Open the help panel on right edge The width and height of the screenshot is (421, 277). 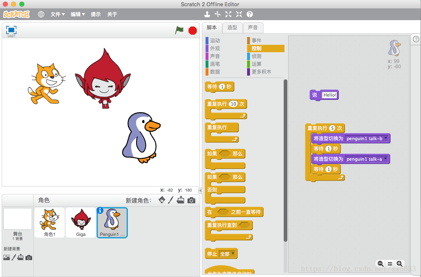(416, 39)
